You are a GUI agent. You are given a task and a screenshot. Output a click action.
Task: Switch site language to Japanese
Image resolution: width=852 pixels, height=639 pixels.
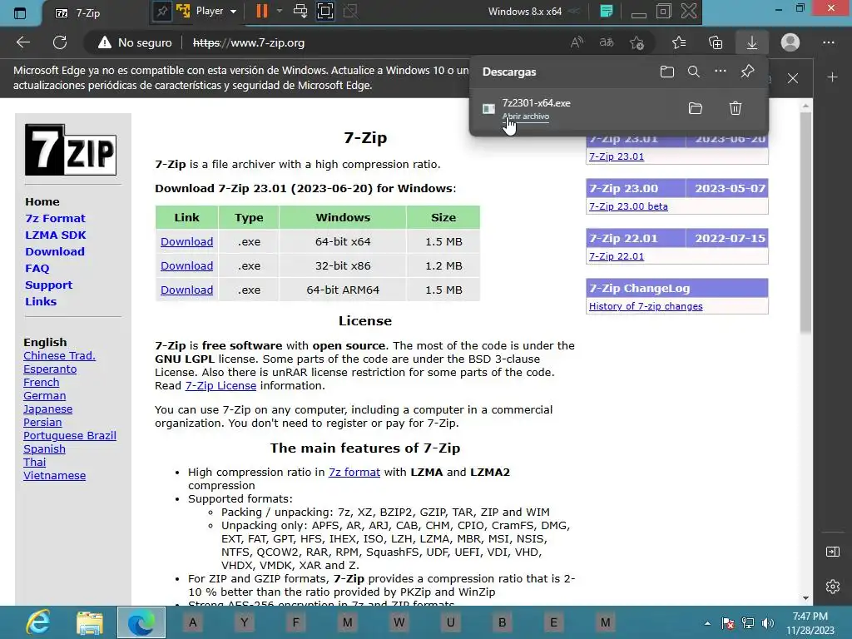coord(47,409)
